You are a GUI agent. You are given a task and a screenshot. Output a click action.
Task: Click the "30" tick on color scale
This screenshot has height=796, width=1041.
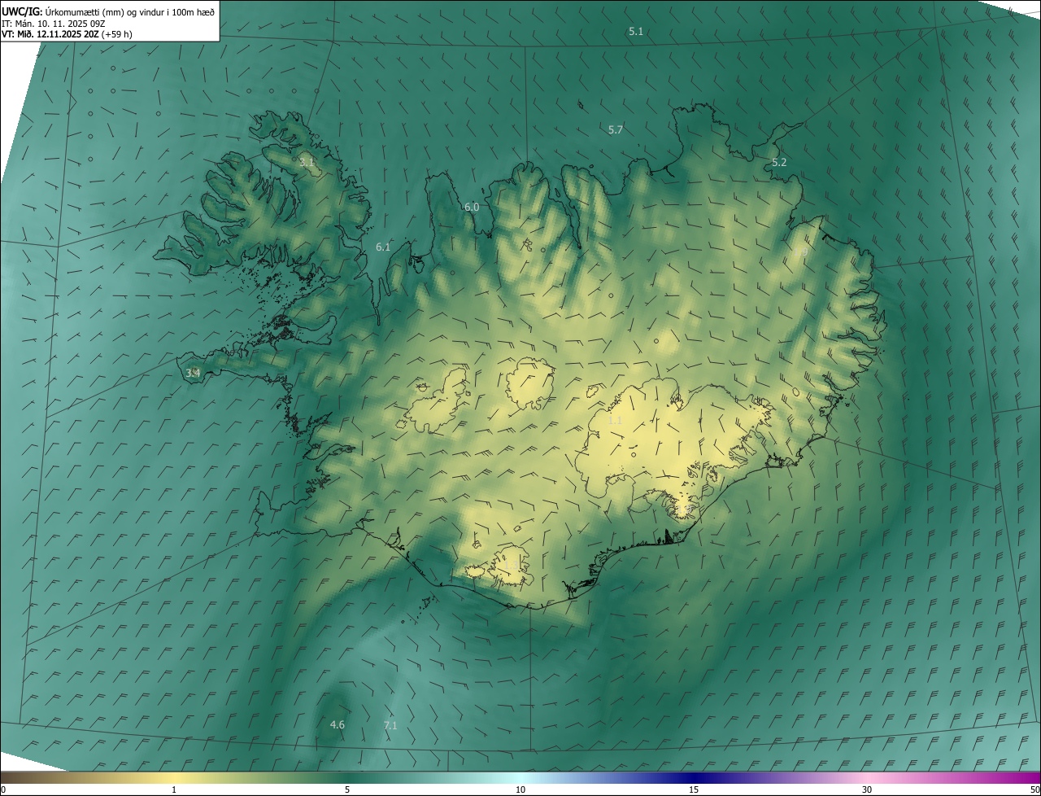[867, 789]
